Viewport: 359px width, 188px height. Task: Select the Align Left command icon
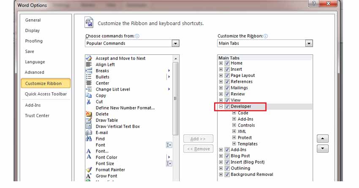pos(89,64)
